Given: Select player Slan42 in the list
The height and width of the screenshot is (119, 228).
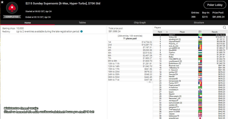Looking at the screenshot, I should (172, 94).
